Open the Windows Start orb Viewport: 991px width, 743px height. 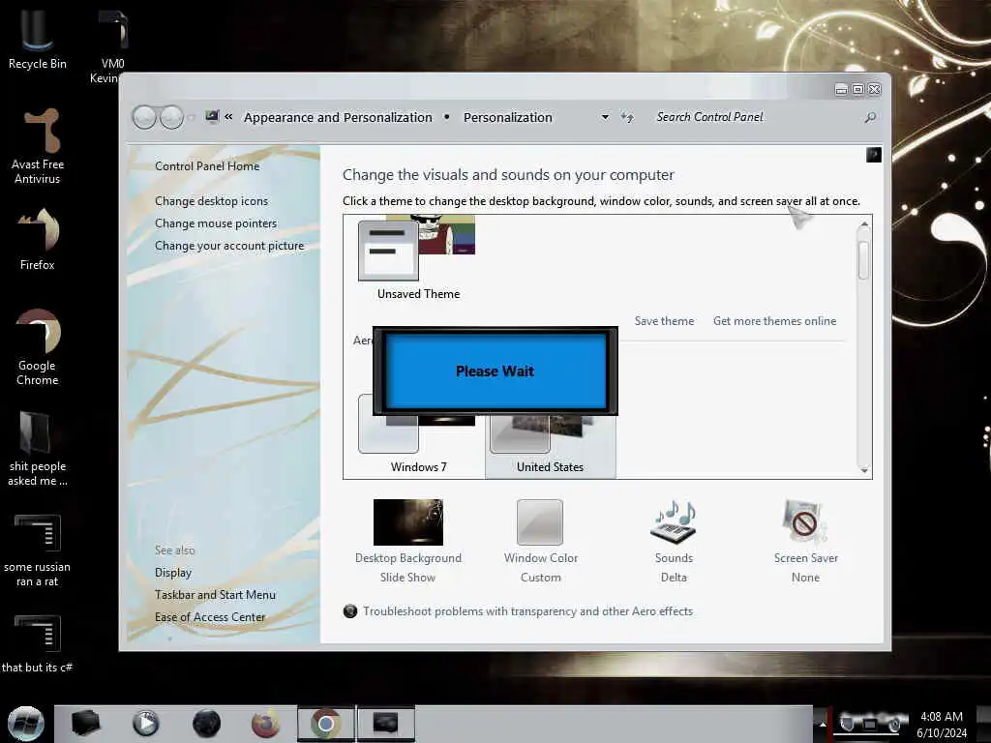coord(26,724)
